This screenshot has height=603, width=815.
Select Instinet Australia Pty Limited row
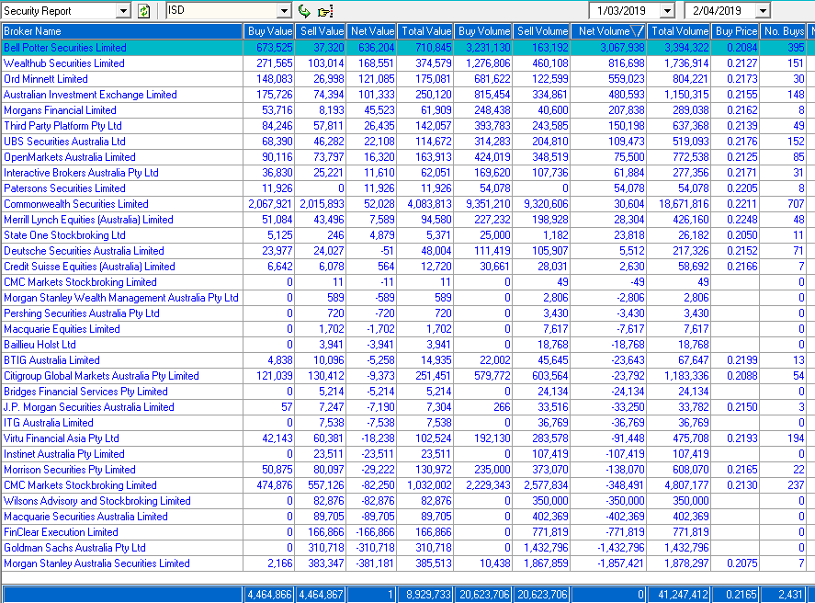[x=408, y=453]
